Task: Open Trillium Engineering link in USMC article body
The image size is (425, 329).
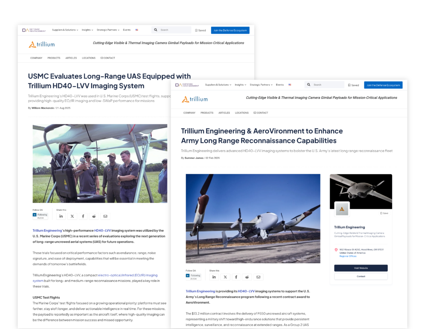Action: pyautogui.click(x=47, y=231)
